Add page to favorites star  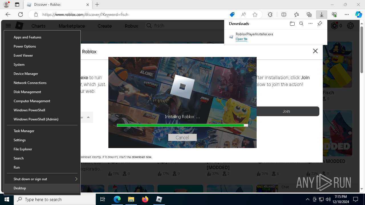click(255, 15)
